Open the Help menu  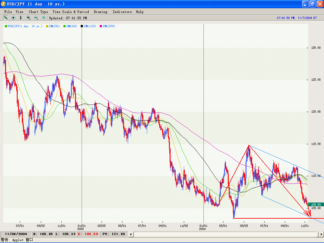click(x=140, y=12)
